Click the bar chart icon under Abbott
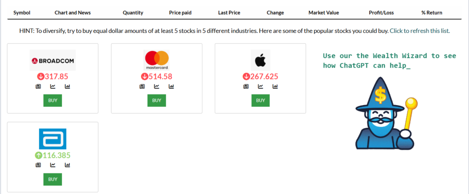 click(x=67, y=165)
